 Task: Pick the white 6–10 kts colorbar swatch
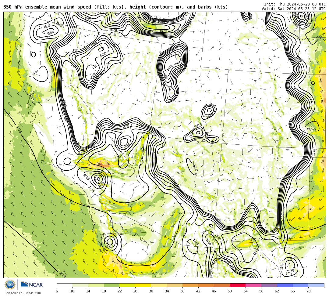(64, 285)
